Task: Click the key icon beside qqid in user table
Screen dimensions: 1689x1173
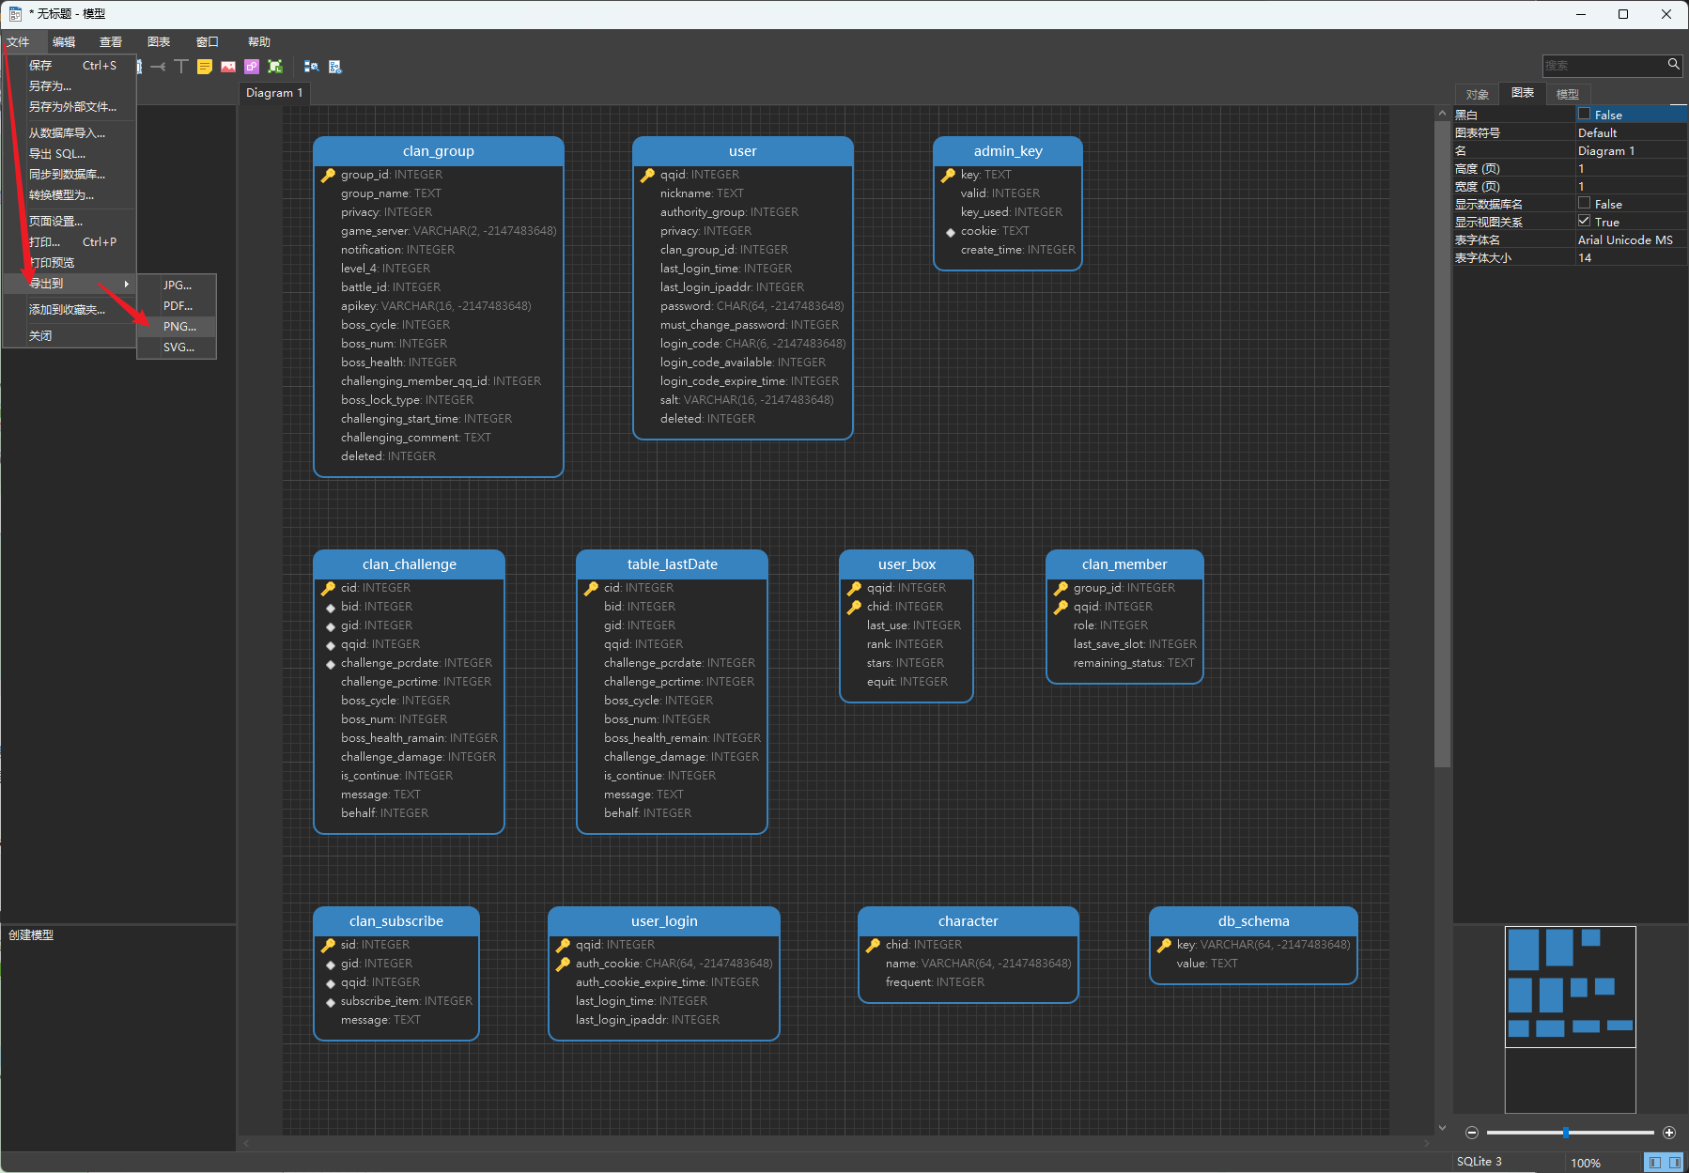Action: 647,175
